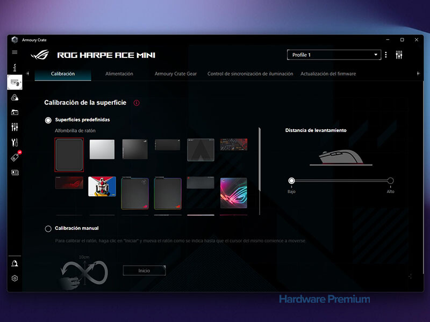430x322 pixels.
Task: Open the three-dot profile options menu
Action: (386, 55)
